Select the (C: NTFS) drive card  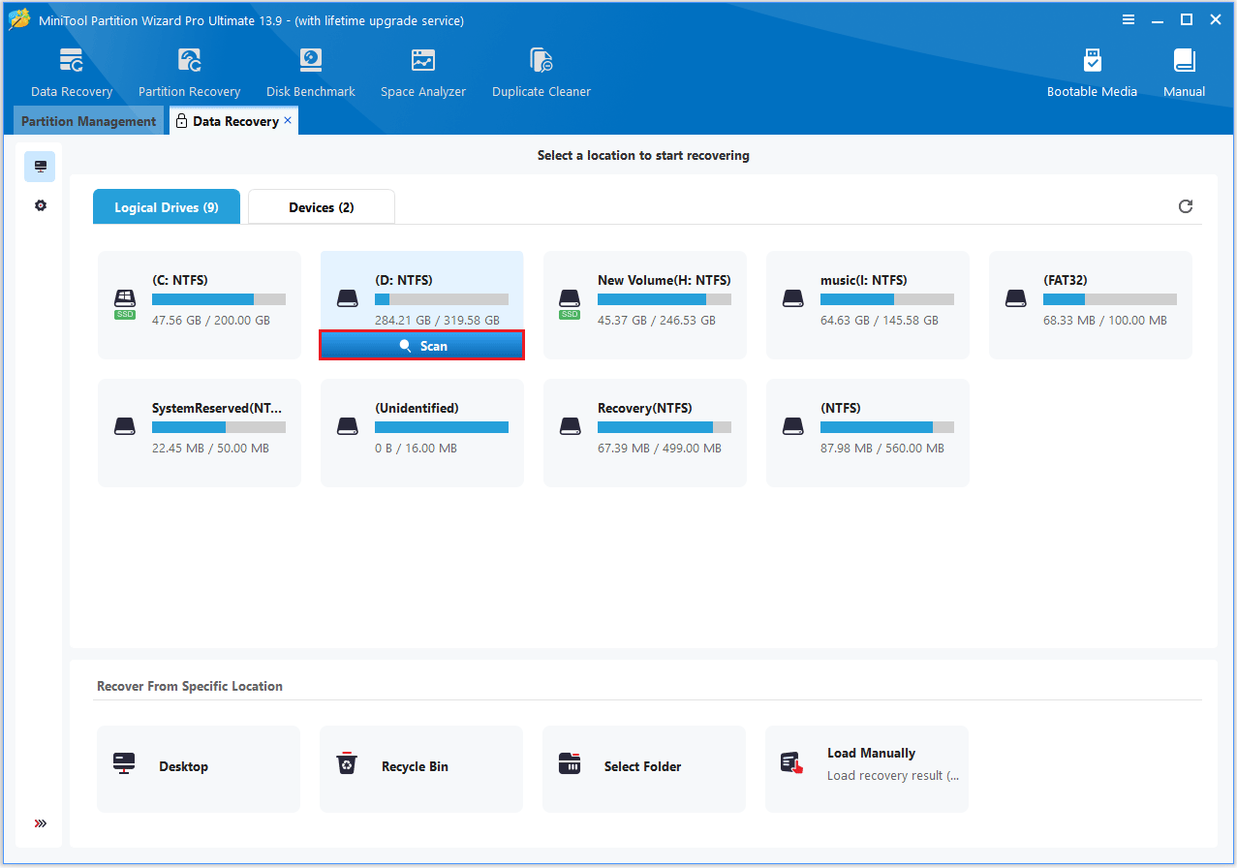(x=200, y=305)
